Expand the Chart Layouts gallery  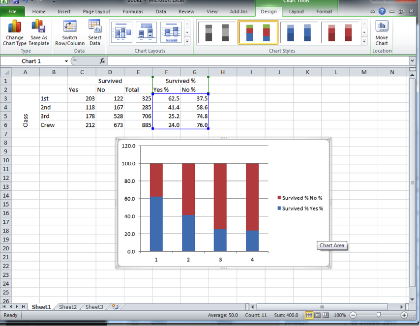187,42
